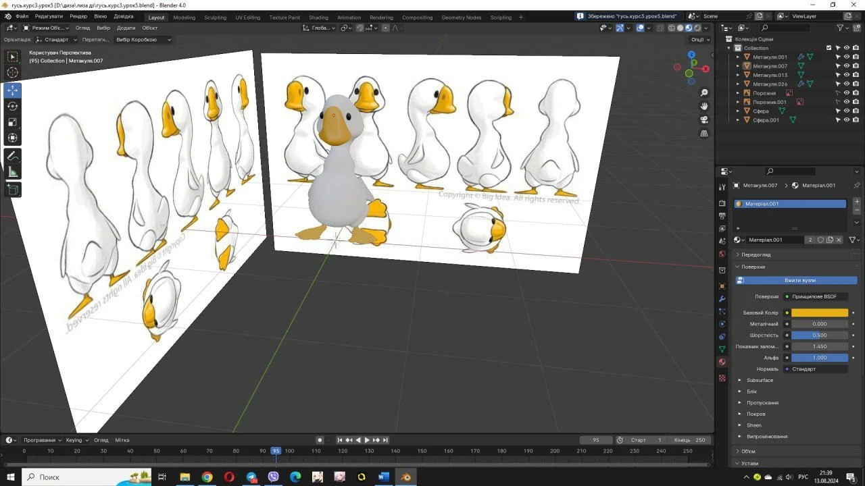
Task: Toggle the viewport overlays button
Action: pyautogui.click(x=640, y=28)
